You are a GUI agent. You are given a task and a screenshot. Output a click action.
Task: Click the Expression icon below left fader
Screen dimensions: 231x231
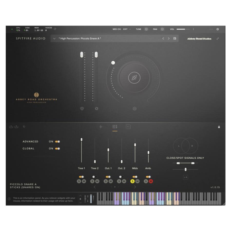coord(82,109)
